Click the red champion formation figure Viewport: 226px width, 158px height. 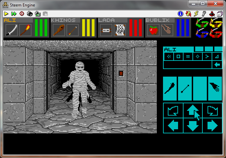(x=216, y=33)
